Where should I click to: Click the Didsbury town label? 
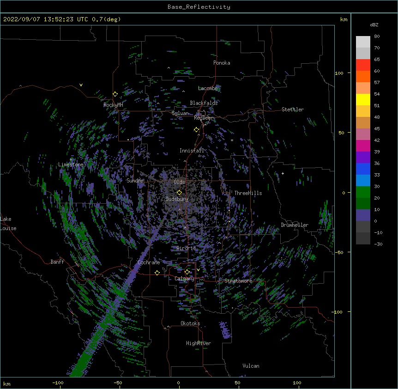pyautogui.click(x=177, y=199)
